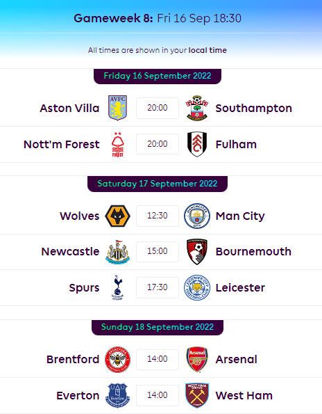Click the Wolves wolf-head crest

(118, 216)
